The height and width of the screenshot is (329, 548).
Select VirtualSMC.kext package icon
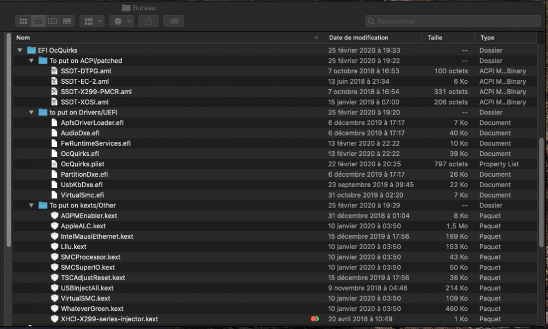[x=54, y=298]
